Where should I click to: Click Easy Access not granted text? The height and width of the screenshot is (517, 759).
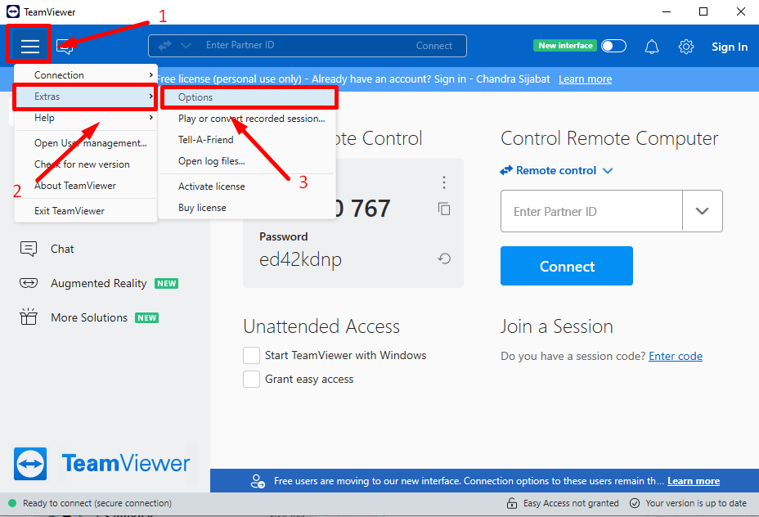click(571, 503)
